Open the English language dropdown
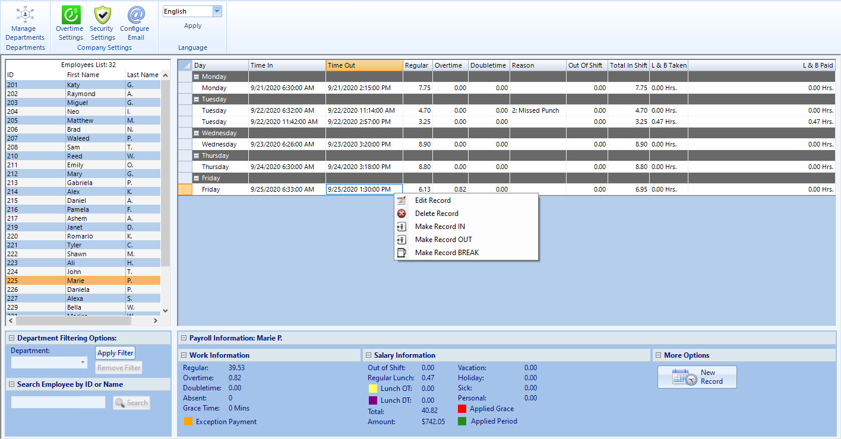841x439 pixels. (x=216, y=11)
